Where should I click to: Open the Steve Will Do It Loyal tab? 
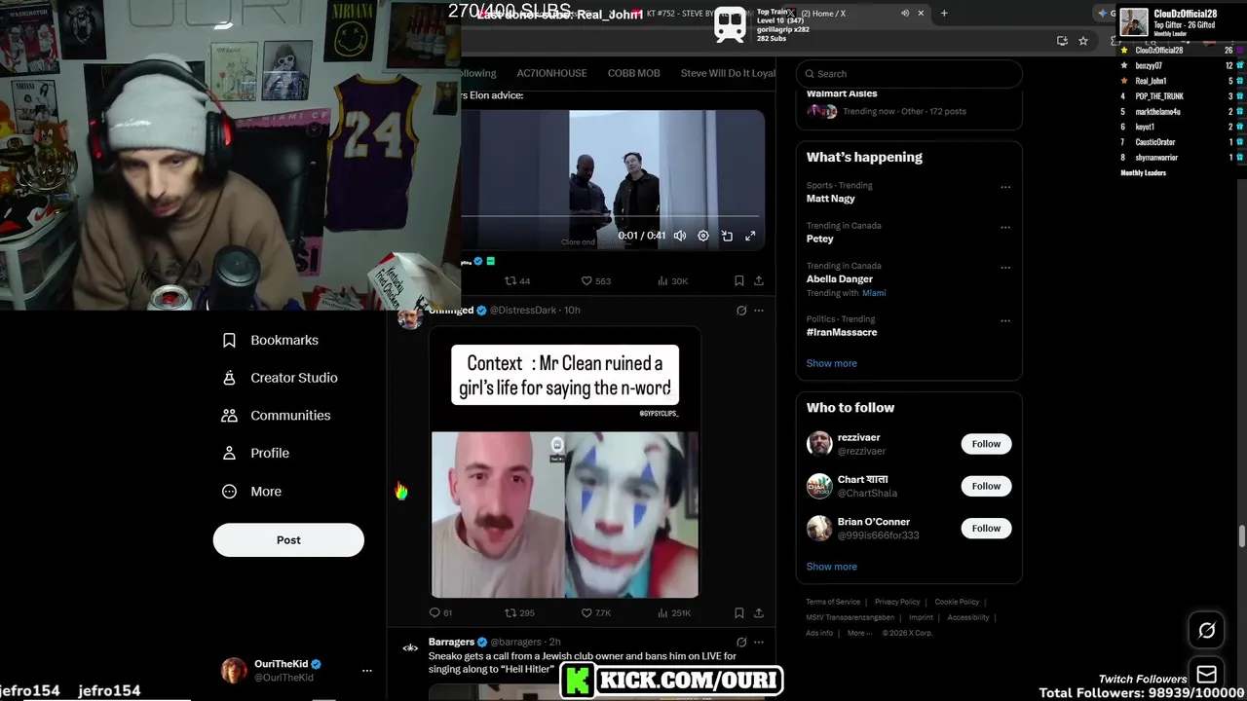coord(728,73)
